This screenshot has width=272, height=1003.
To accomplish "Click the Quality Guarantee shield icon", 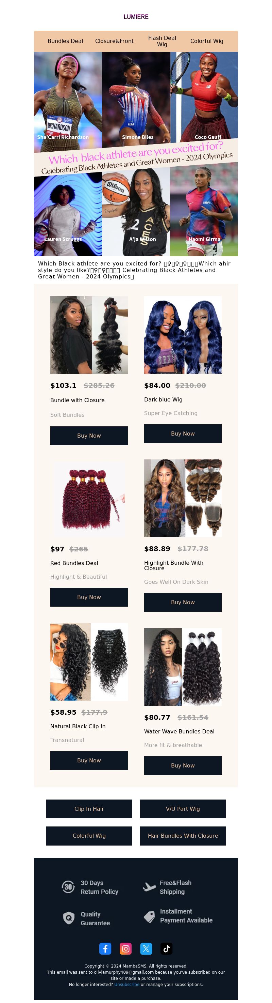I will pyautogui.click(x=69, y=918).
